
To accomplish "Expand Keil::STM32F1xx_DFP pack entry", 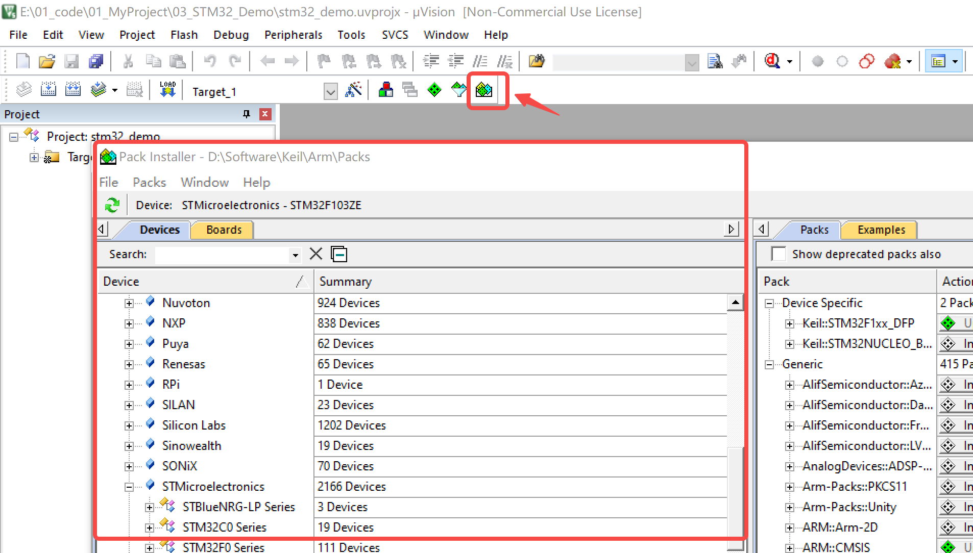I will (x=790, y=323).
